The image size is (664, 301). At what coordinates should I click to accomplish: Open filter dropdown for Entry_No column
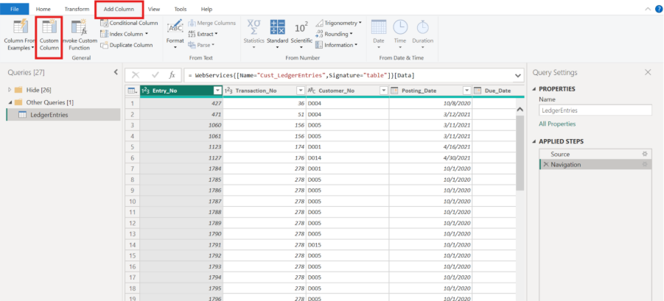[217, 91]
